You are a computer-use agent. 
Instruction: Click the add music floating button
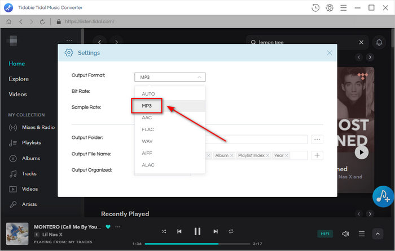pyautogui.click(x=383, y=196)
